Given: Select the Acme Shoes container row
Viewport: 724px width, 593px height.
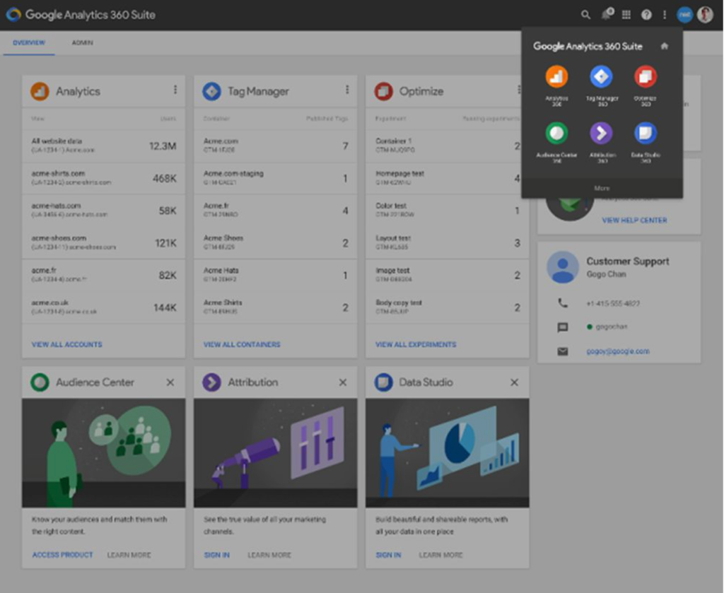Looking at the screenshot, I should point(275,242).
